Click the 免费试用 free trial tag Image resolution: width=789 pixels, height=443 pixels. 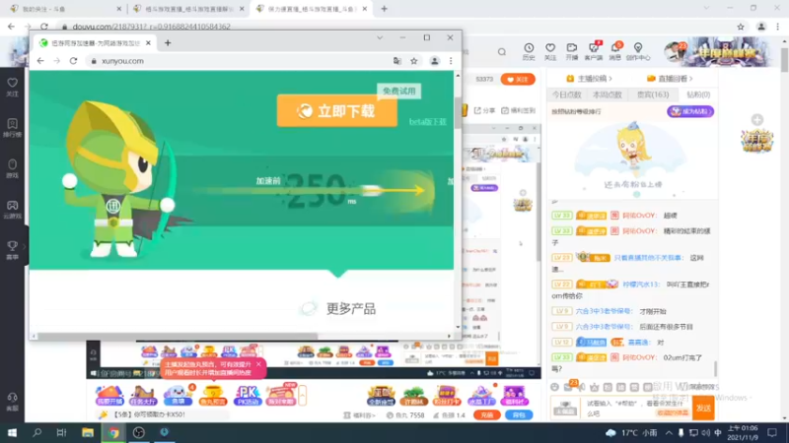399,91
